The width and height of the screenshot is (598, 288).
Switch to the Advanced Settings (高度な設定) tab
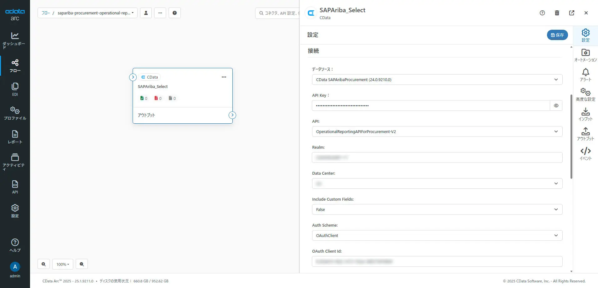click(585, 95)
